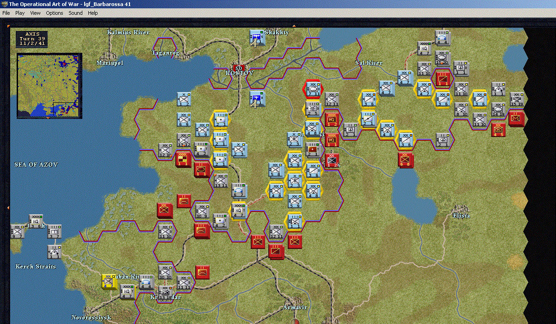Open the File menu
The image size is (556, 324).
pos(6,13)
